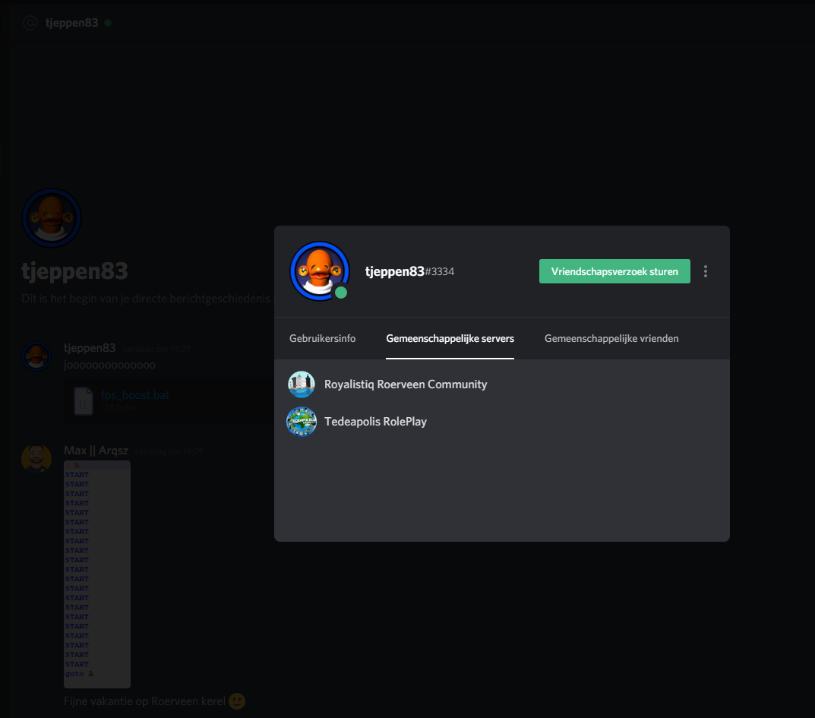Click the Tedeapolis RolePlay server icon
Viewport: 815px width, 718px height.
[x=302, y=422]
